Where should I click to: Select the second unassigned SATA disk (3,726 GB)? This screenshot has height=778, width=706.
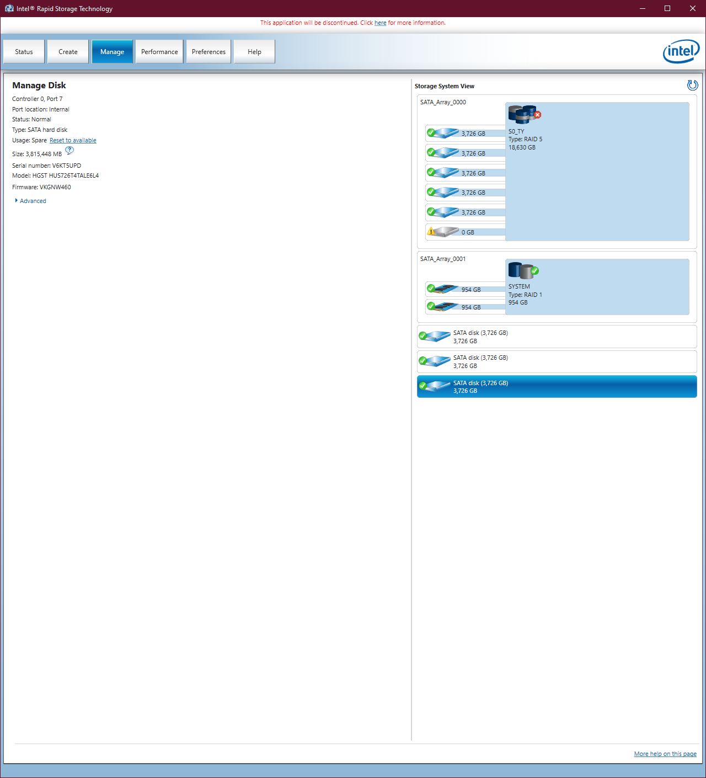pyautogui.click(x=557, y=361)
